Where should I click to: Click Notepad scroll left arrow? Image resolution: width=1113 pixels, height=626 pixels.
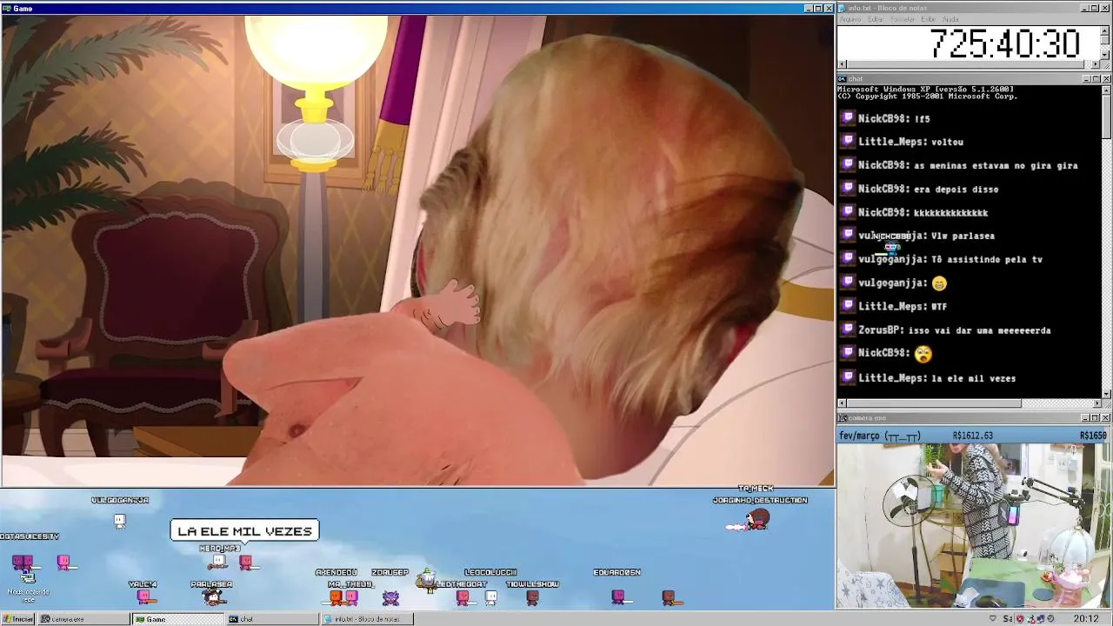[842, 64]
